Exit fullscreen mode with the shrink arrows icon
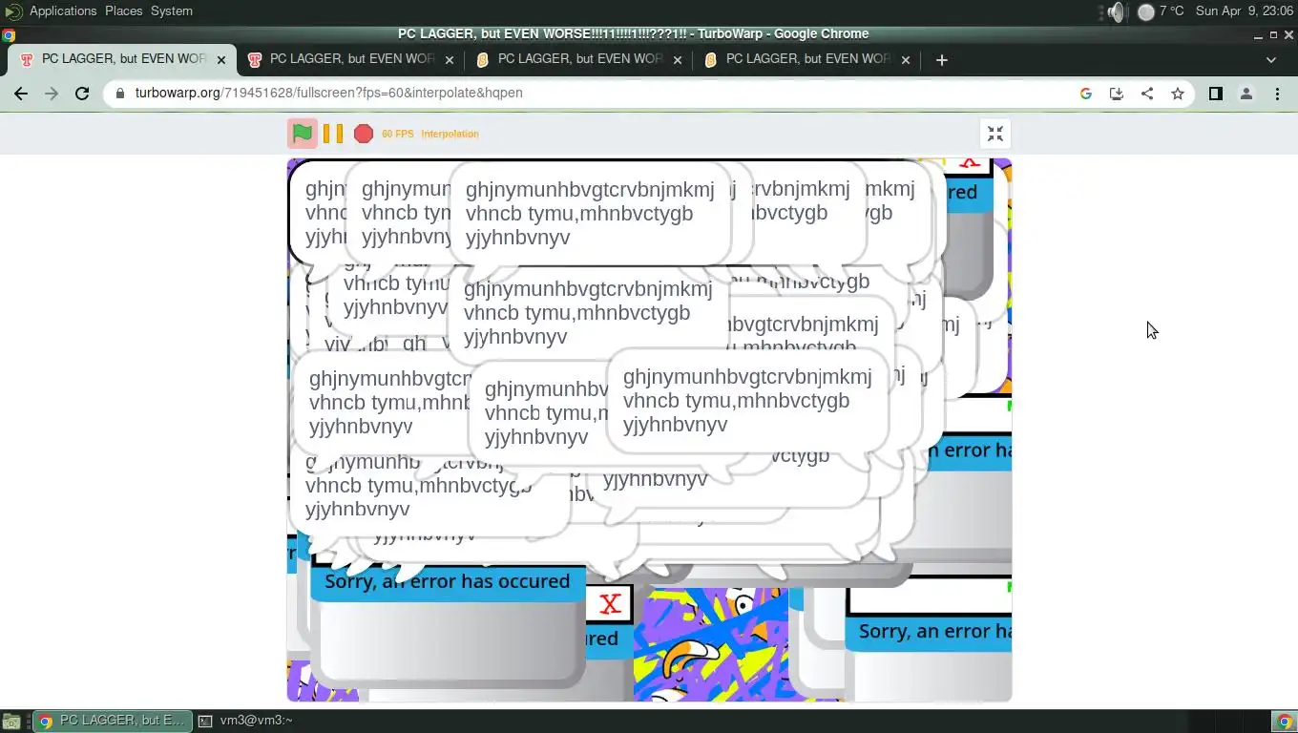This screenshot has width=1298, height=733. (x=995, y=134)
